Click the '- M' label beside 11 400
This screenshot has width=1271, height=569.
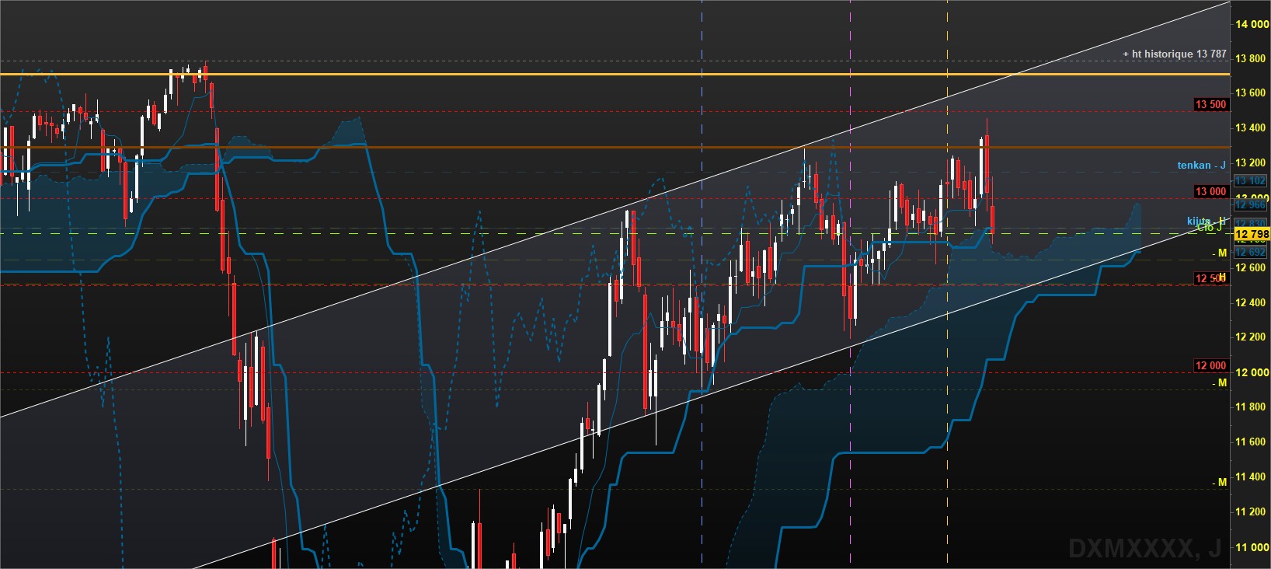coord(1220,482)
